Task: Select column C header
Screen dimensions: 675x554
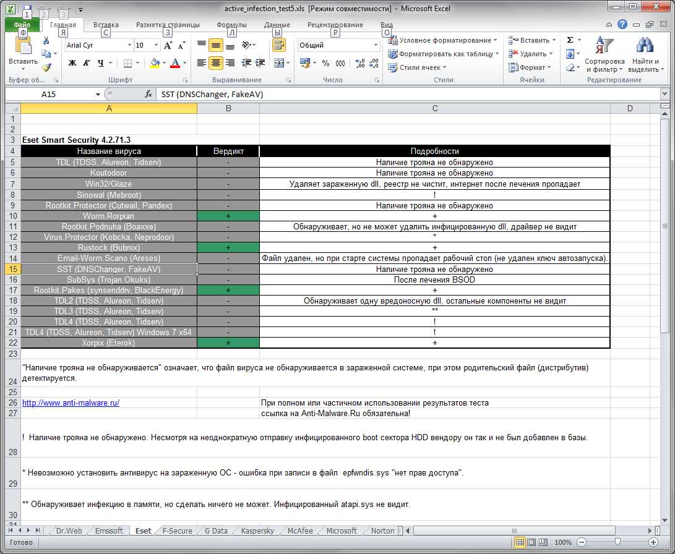Action: coord(435,108)
